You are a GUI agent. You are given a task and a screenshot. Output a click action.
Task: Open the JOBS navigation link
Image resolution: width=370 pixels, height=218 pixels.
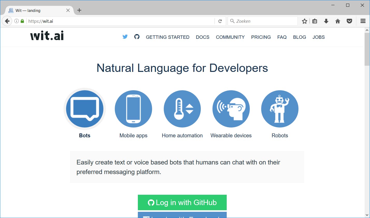coord(318,37)
